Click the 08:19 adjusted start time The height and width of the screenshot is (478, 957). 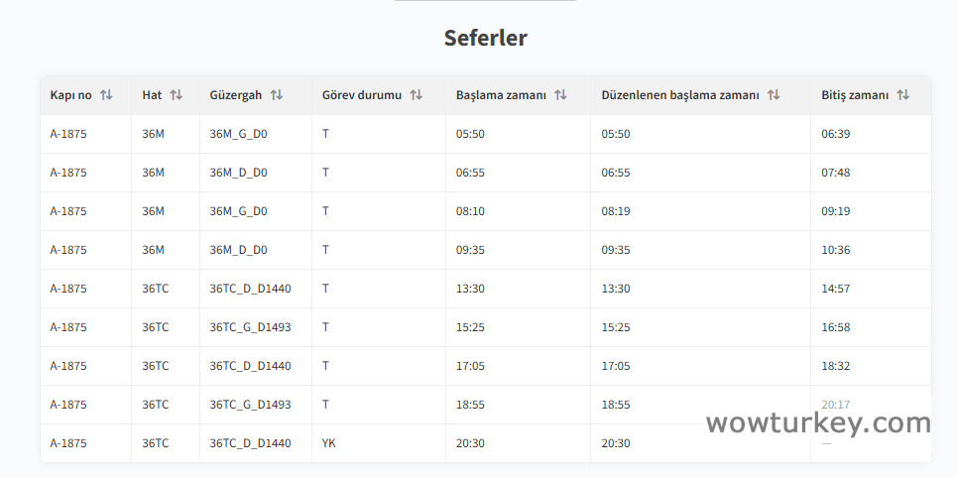[615, 211]
